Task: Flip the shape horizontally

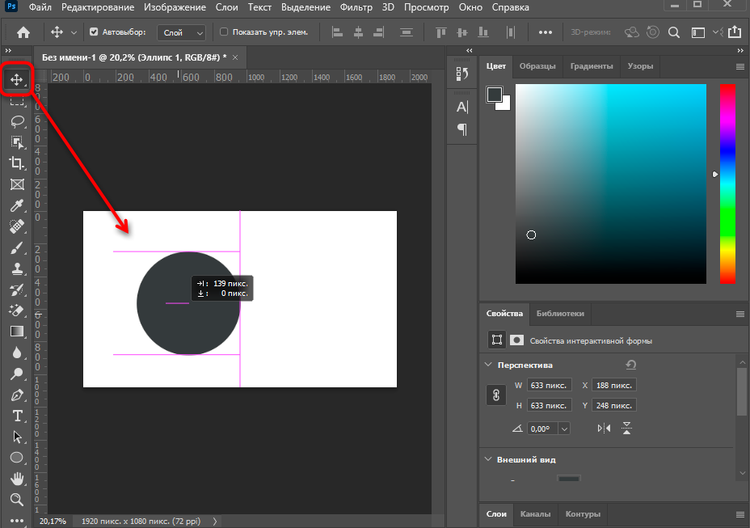Action: (604, 429)
